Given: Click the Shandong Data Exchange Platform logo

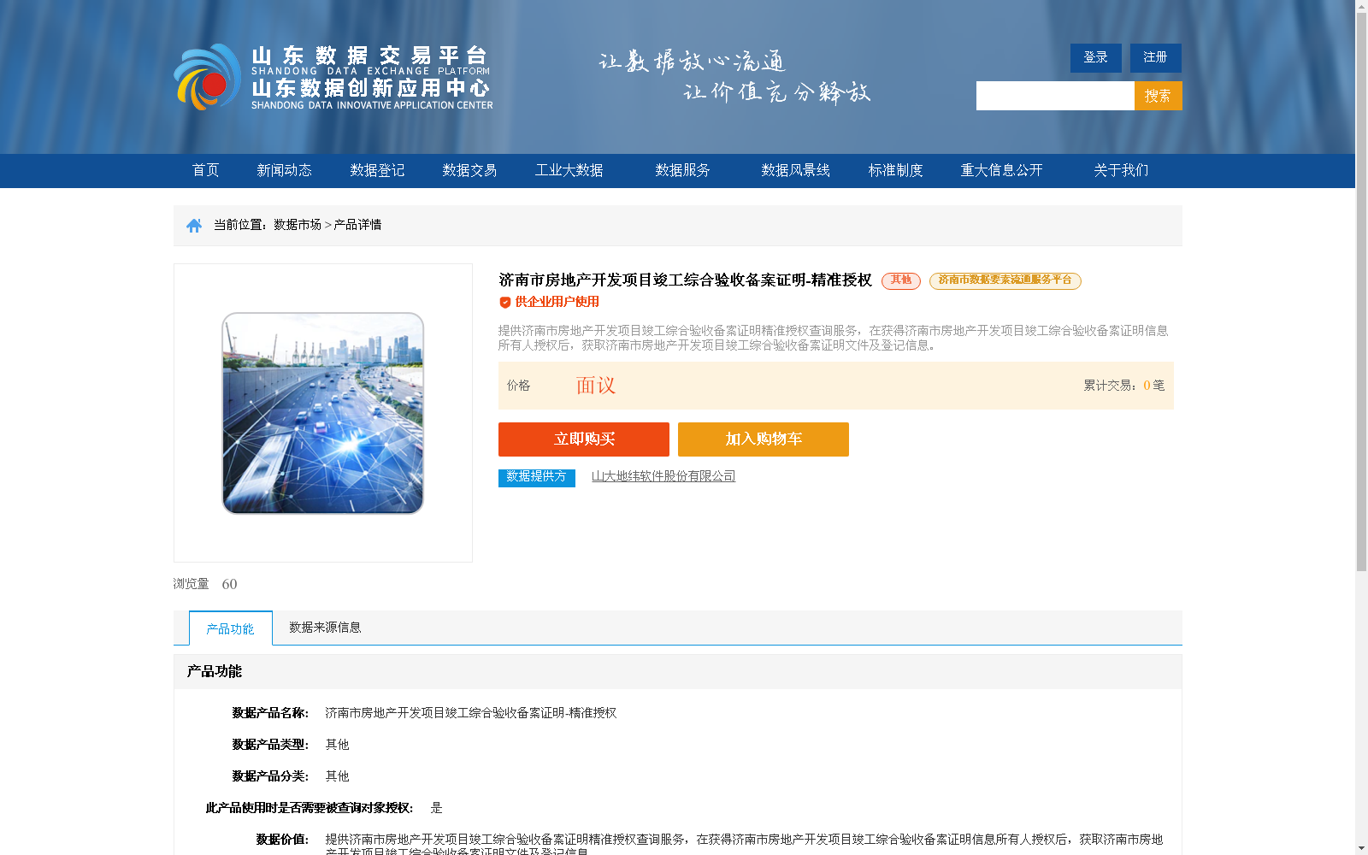Looking at the screenshot, I should click(x=333, y=77).
